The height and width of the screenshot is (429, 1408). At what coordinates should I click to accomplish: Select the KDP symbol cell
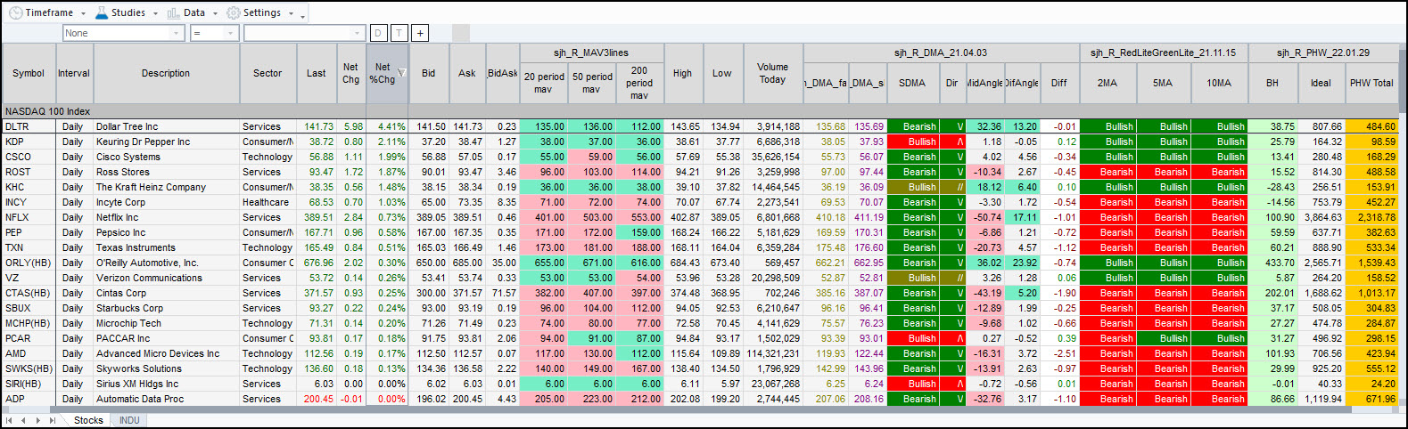(x=29, y=142)
